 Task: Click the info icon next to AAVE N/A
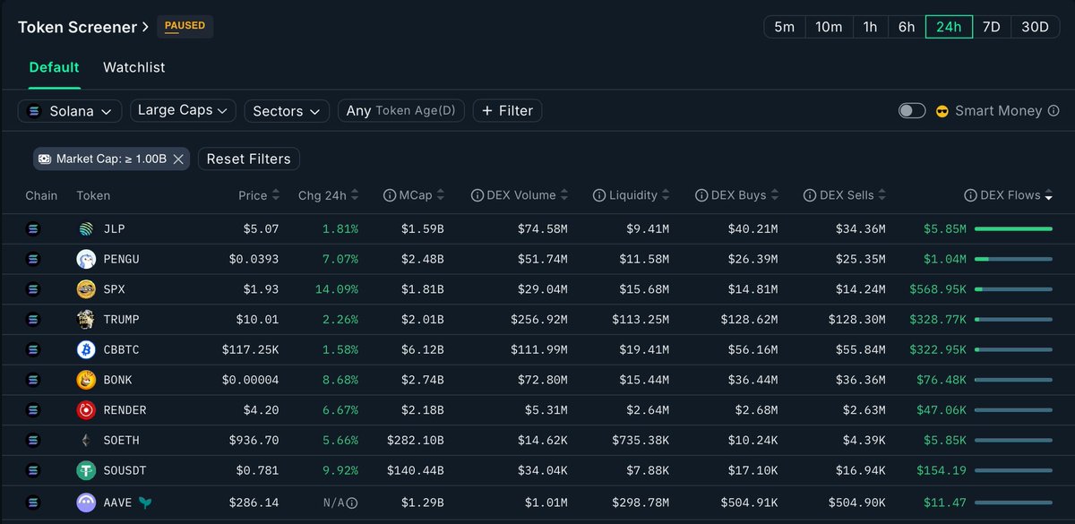352,503
